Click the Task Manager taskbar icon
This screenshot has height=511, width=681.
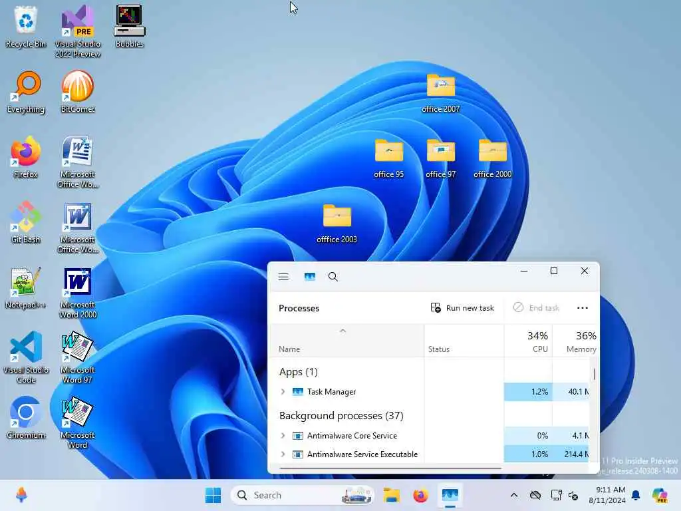[450, 495]
